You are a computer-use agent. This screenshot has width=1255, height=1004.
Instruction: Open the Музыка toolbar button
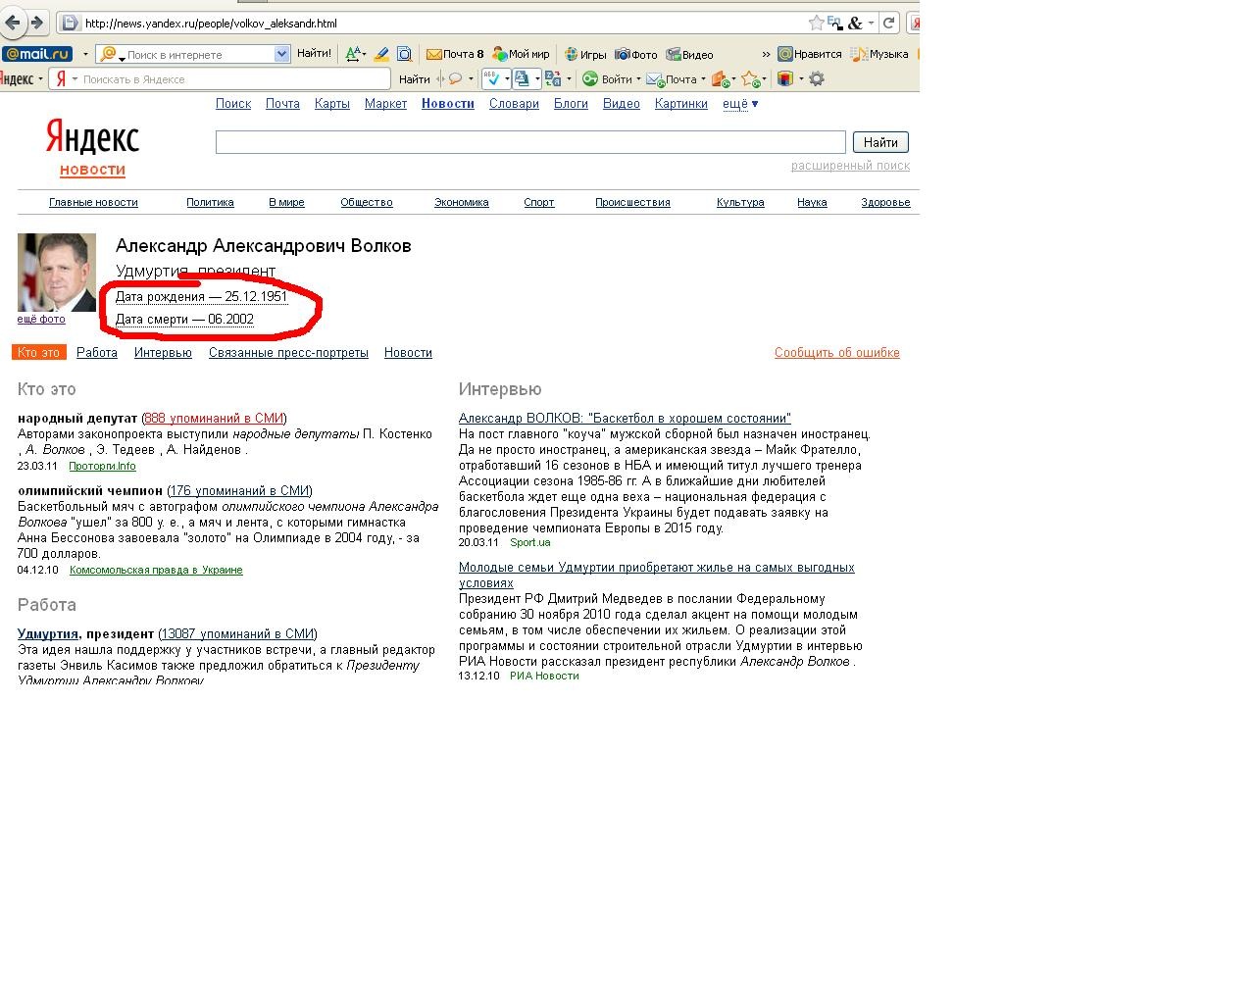tap(879, 54)
